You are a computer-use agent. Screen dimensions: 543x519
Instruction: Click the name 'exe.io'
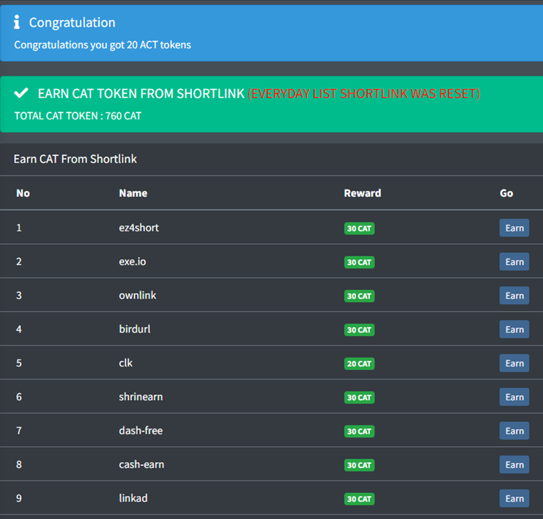132,261
